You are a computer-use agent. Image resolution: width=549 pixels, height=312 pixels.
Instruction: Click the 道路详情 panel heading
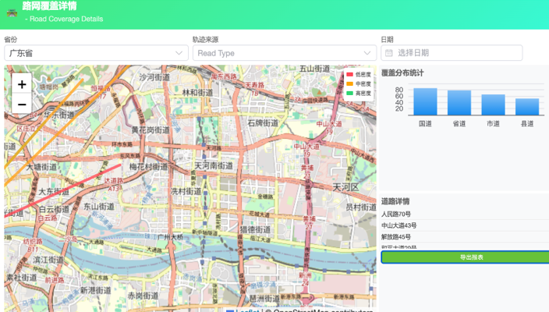point(395,201)
